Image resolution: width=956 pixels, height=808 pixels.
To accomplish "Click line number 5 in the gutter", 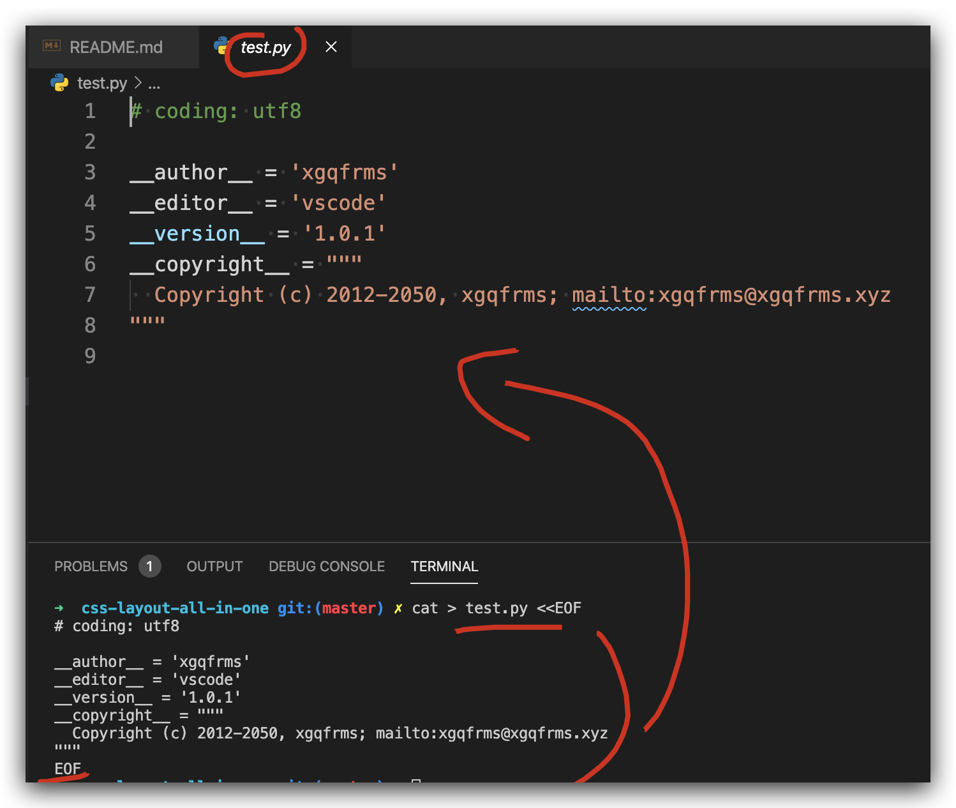I will coord(90,234).
